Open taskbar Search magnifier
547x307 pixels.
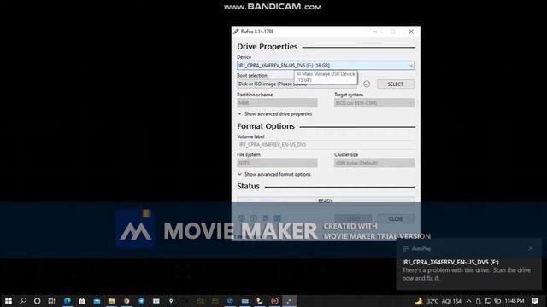pos(23,301)
